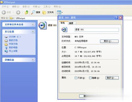The width and height of the screenshot is (132, 102).
Task: Open 共享文档 link in sidebar
Action: click(13, 44)
